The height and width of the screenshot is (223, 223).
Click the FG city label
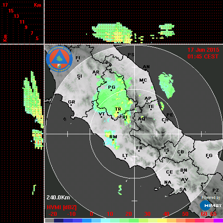(x=209, y=156)
